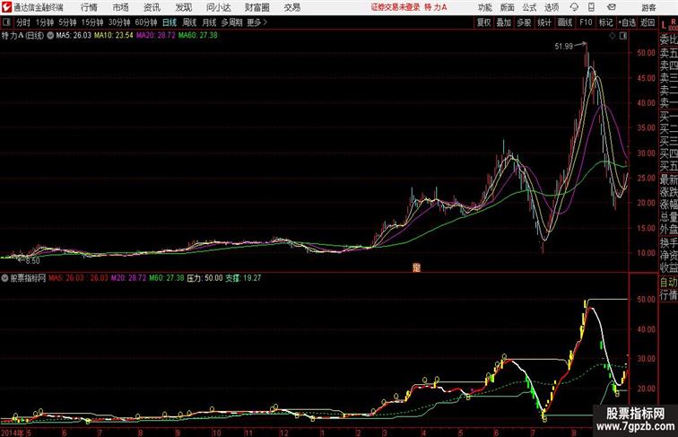Open the 多周期 multi-period view
Image resolution: width=678 pixels, height=437 pixels.
232,22
